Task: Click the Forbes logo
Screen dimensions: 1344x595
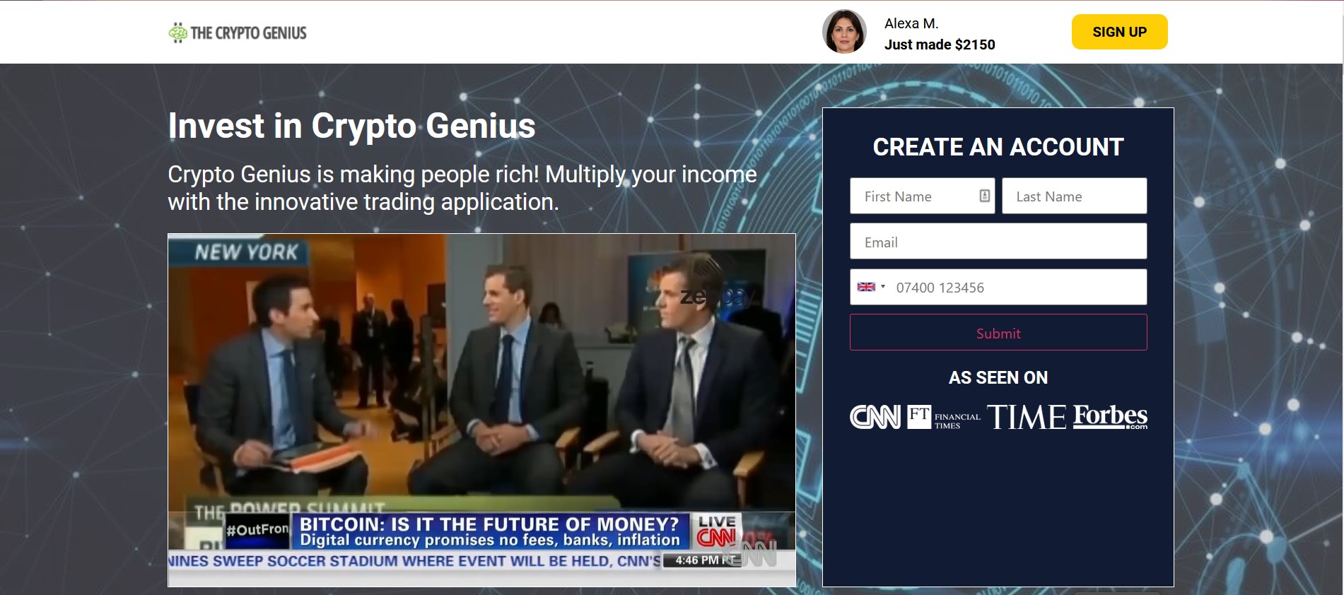Action: point(1110,416)
